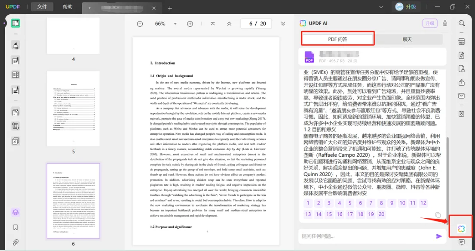Jump to page reference 12 in answer
Viewport: 475px width, 251px height.
pyautogui.click(x=423, y=203)
